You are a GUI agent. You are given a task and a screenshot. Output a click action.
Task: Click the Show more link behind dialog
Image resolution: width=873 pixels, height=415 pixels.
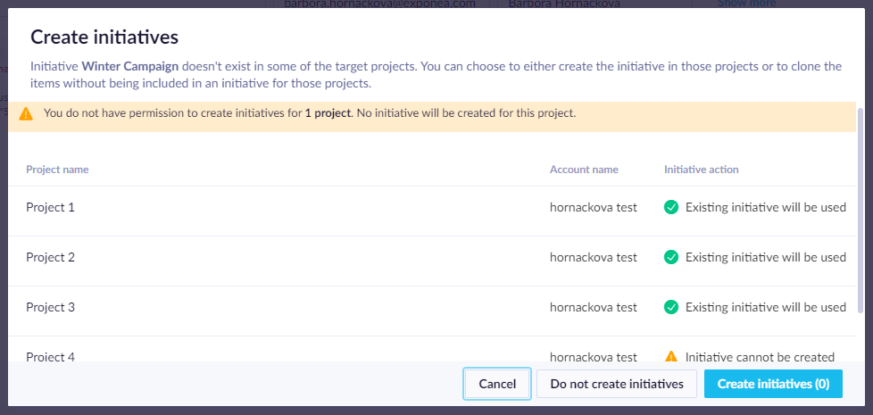pyautogui.click(x=746, y=4)
